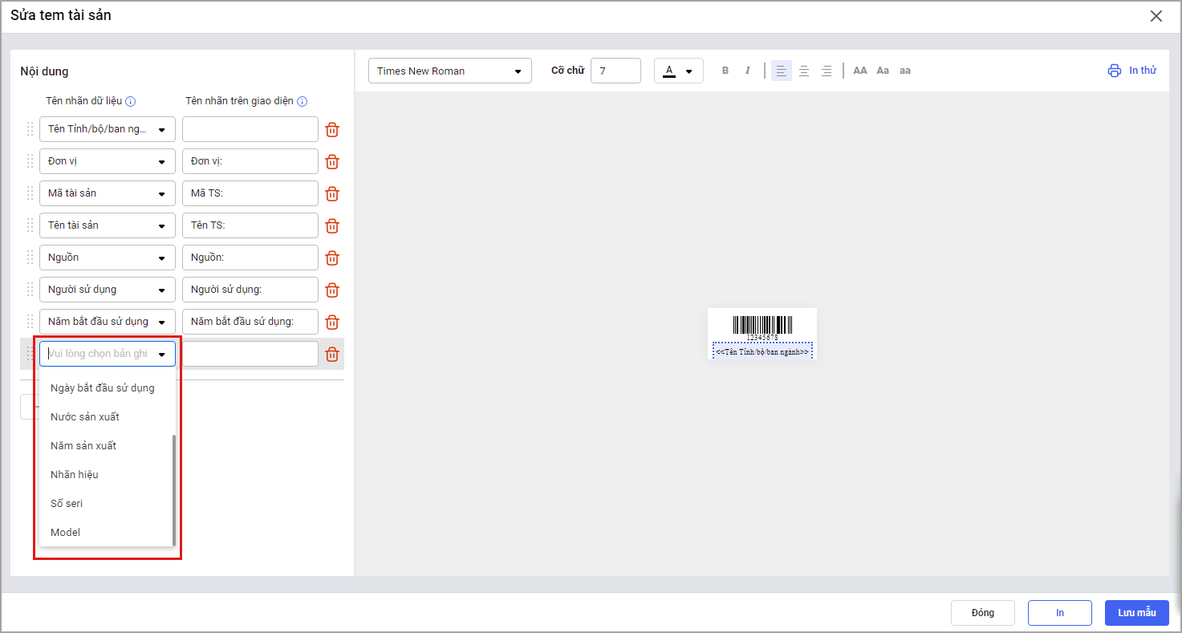Click the Cỡ chữ font size field
The image size is (1182, 633).
(615, 71)
